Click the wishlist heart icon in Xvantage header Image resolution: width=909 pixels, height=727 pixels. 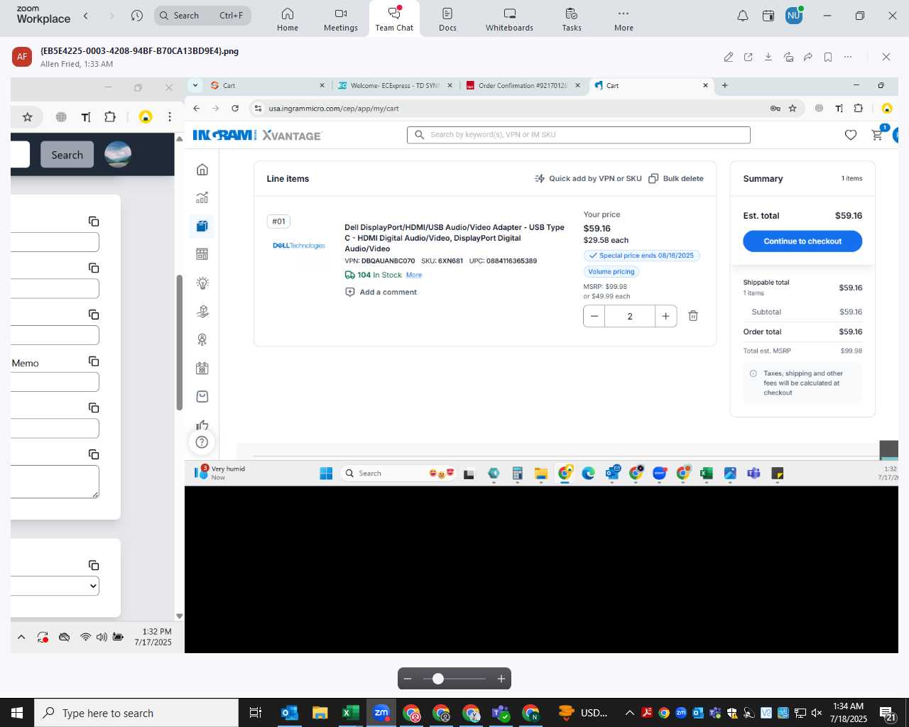[851, 135]
